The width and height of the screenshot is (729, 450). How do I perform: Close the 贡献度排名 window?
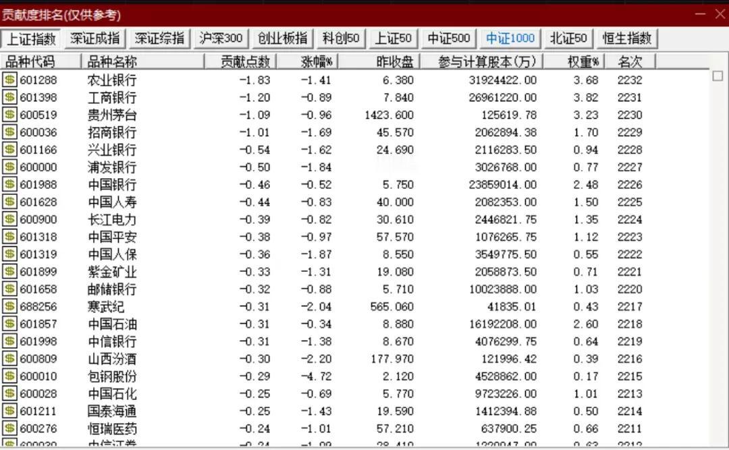[x=720, y=14]
